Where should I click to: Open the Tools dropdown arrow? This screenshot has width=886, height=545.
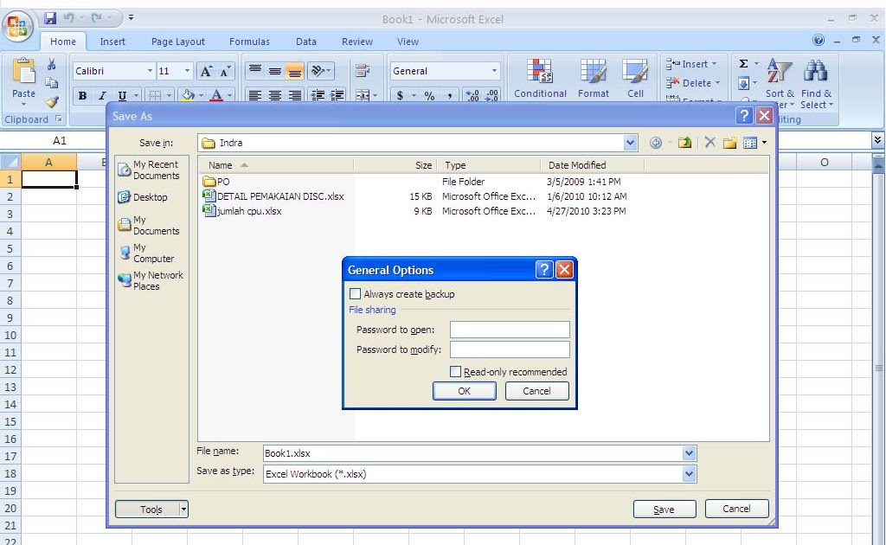coord(183,510)
